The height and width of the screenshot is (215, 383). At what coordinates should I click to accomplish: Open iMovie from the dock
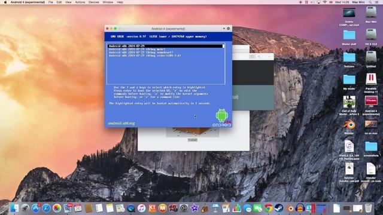(194, 208)
